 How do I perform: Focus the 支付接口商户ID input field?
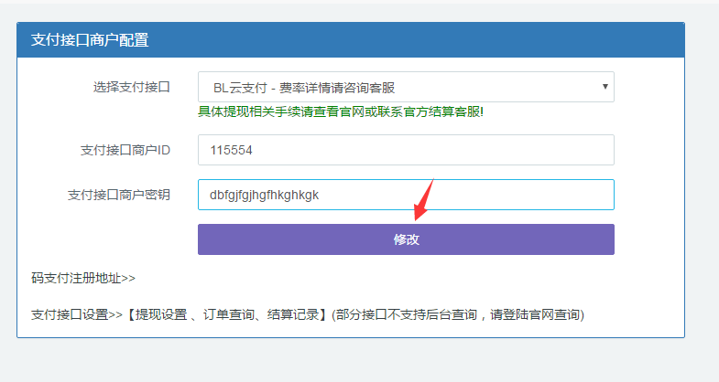click(x=406, y=150)
